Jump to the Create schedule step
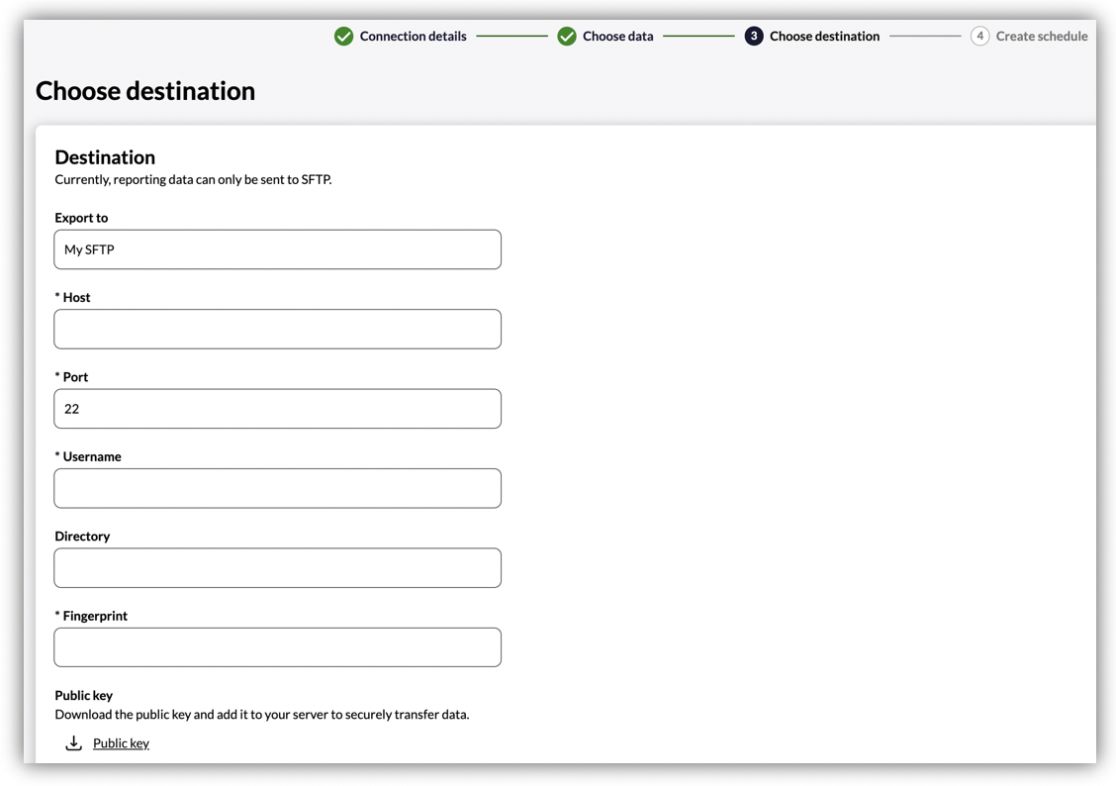 pos(1041,37)
